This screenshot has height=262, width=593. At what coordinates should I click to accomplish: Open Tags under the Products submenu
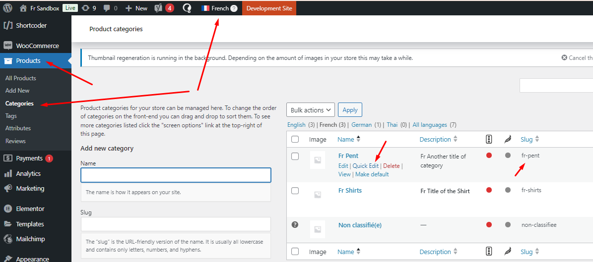coord(11,116)
